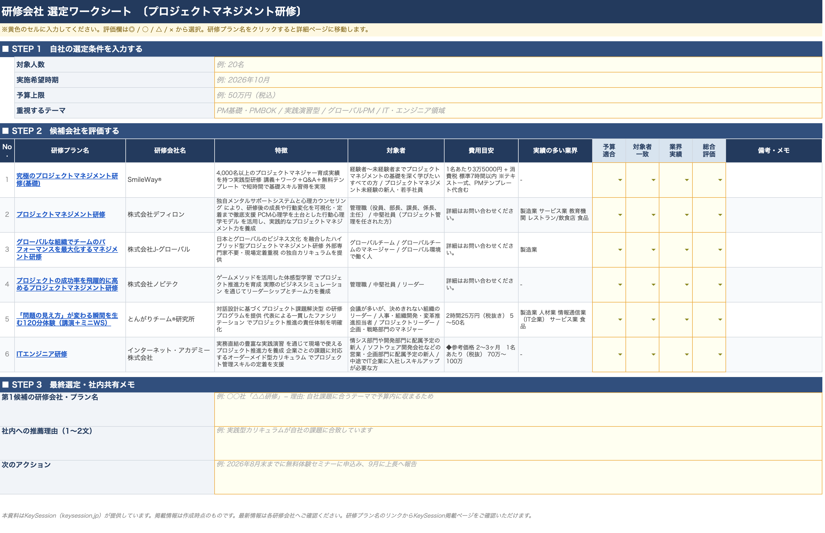Open 総合評価 dropdown for SmileWay row
This screenshot has width=825, height=533.
720,180
